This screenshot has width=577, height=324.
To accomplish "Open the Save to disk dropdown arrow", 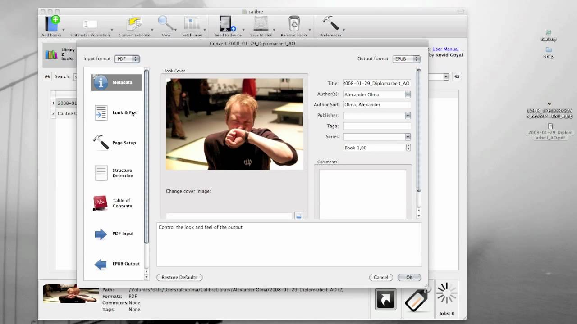I will (x=274, y=30).
